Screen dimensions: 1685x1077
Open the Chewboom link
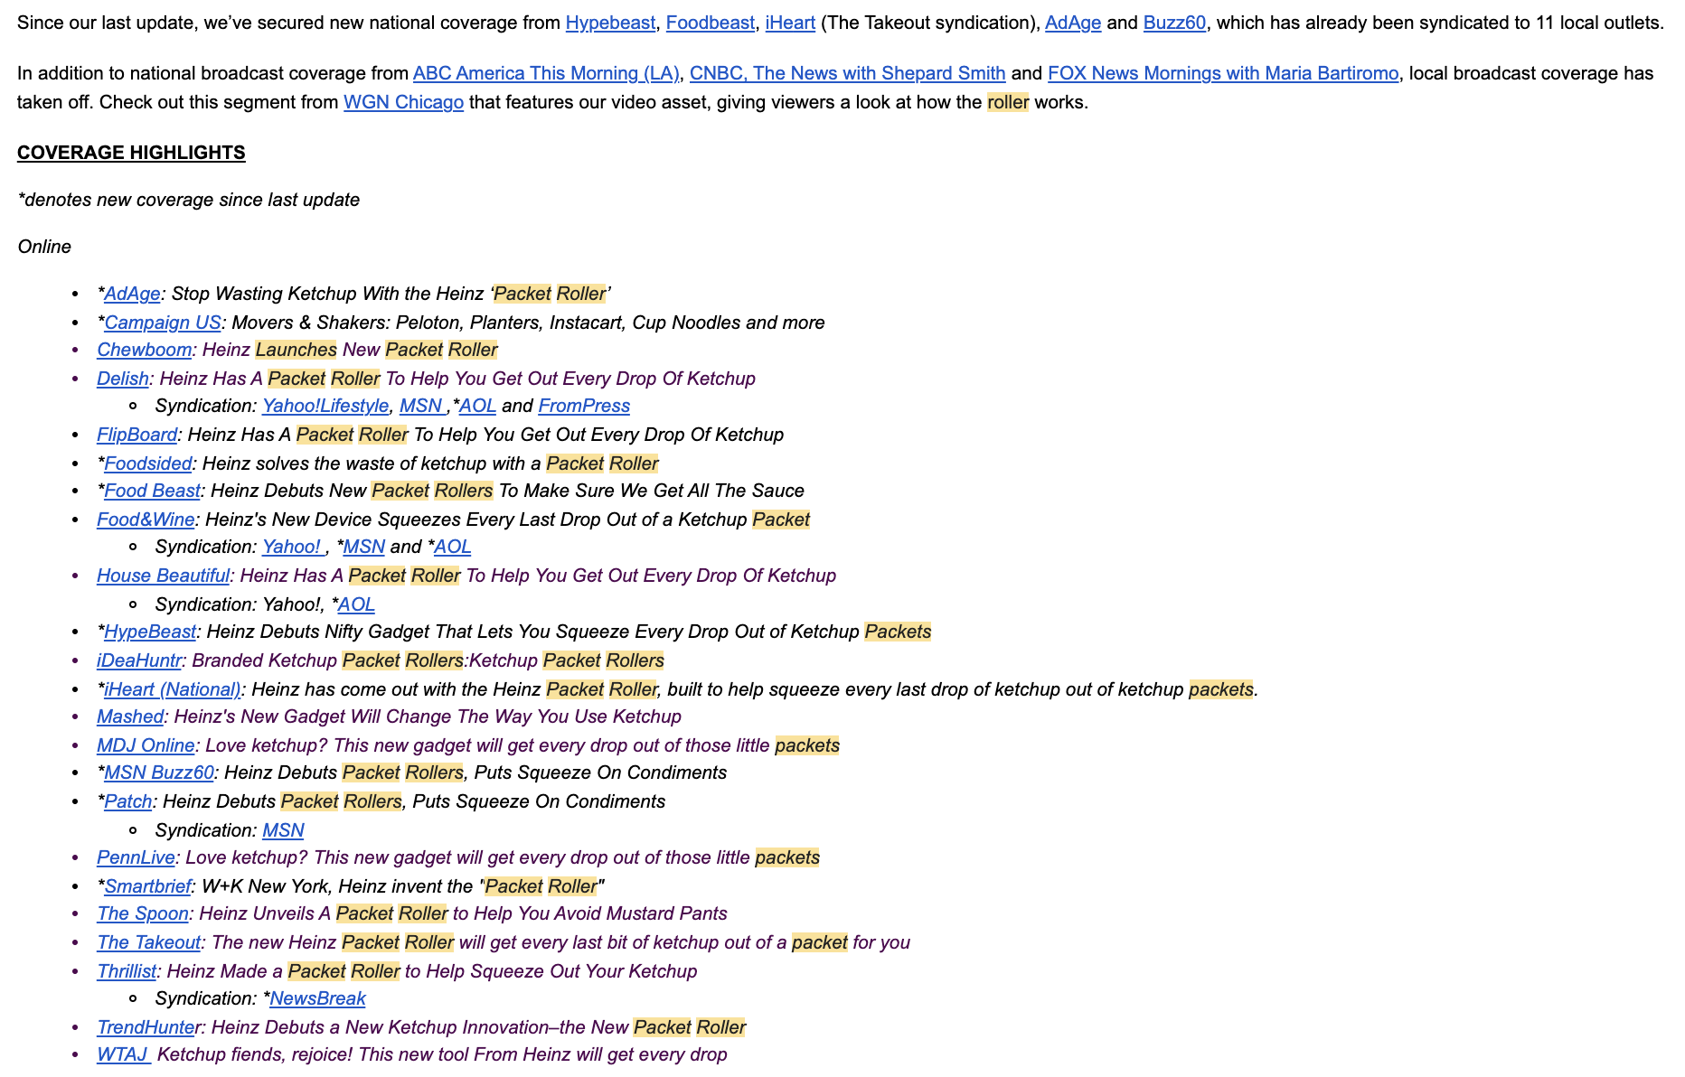(145, 350)
